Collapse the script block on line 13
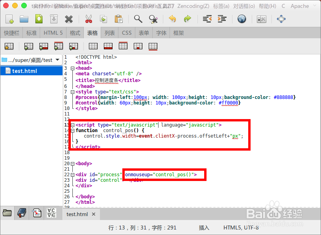 (x=72, y=125)
